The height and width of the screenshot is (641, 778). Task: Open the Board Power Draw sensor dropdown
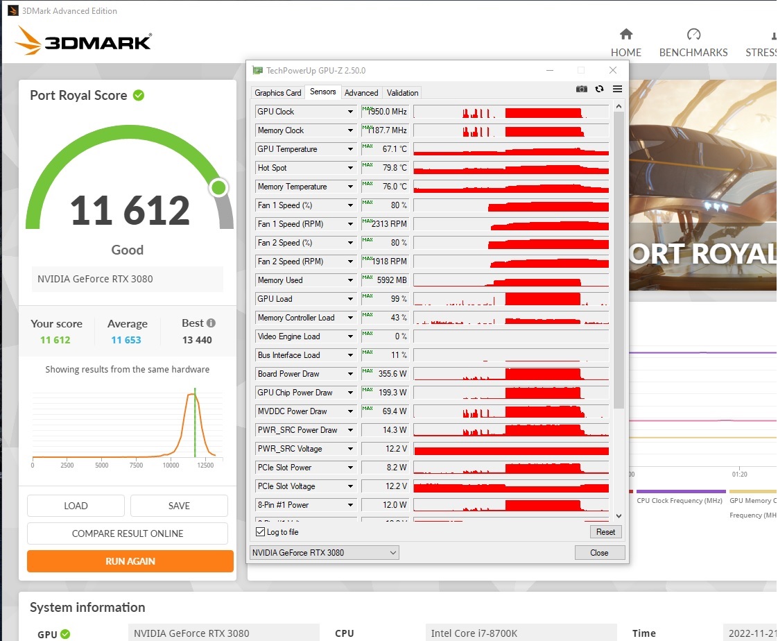point(350,374)
